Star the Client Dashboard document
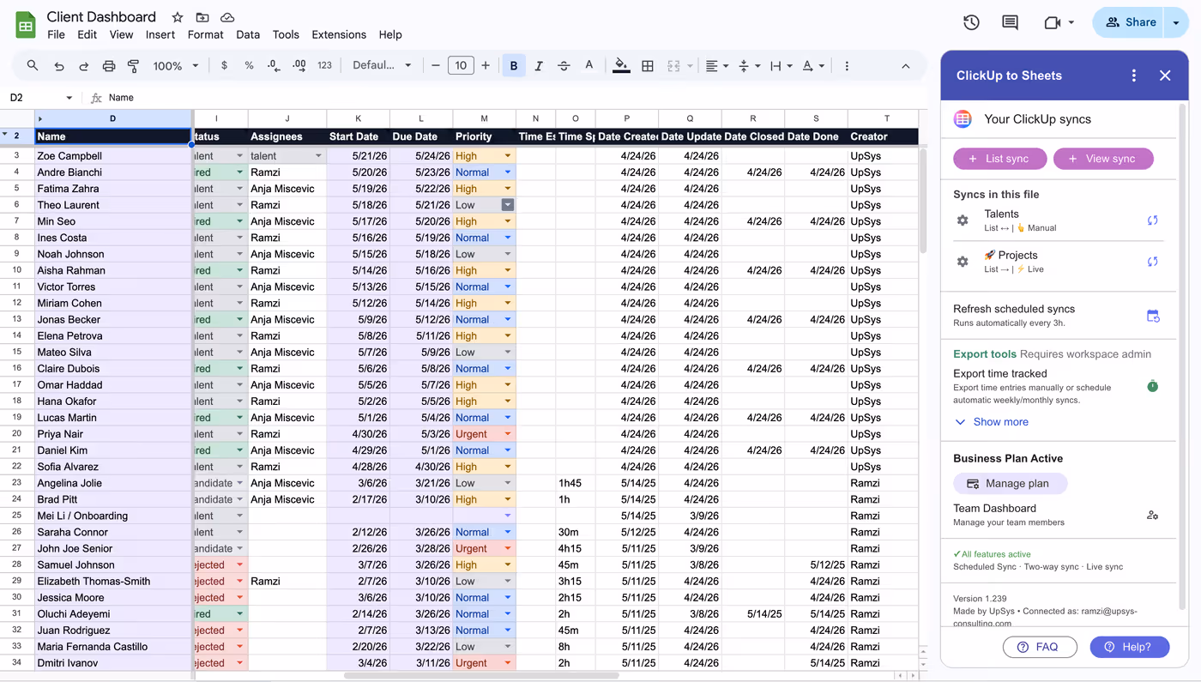The image size is (1201, 682). pyautogui.click(x=177, y=17)
